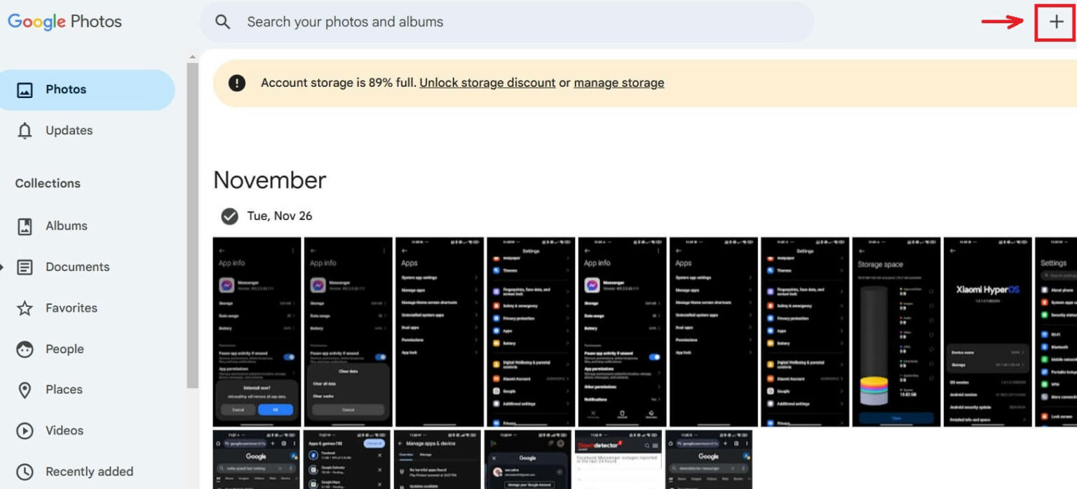
Task: Click the plus create button
Action: click(x=1056, y=22)
